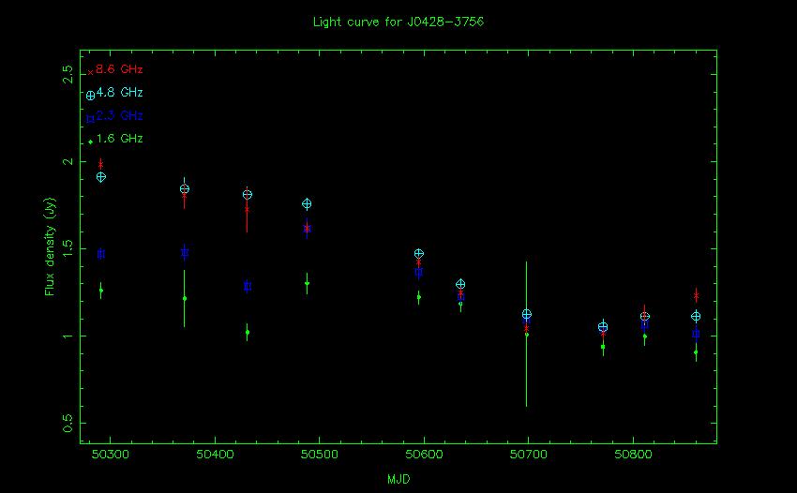
Task: Select the green 1.6 GHz point near MJD 50370
Action: (185, 298)
